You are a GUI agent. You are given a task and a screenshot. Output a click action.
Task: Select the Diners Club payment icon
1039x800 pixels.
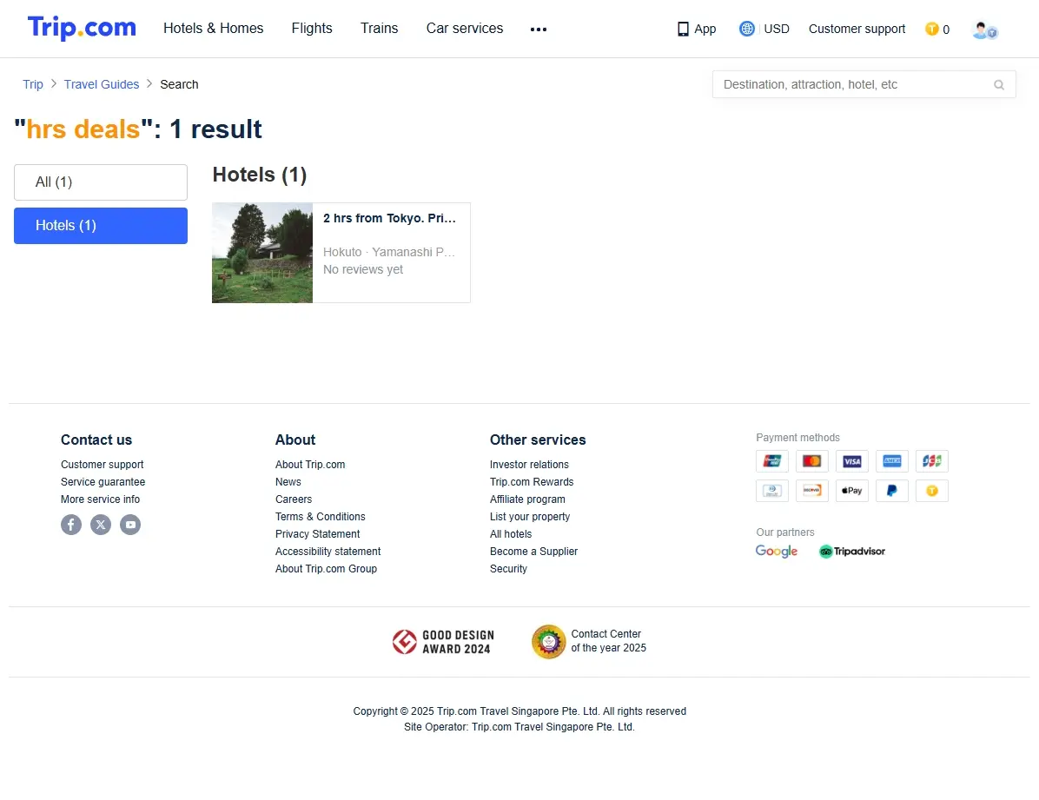point(772,491)
